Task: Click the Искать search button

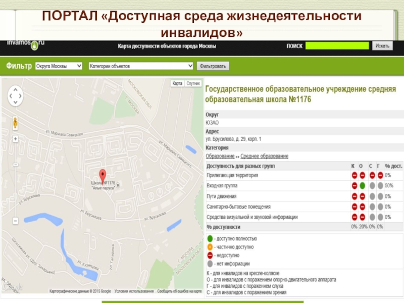Action: 382,46
